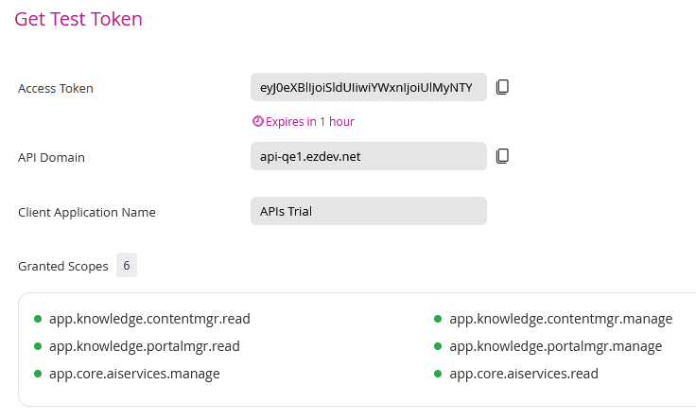
Task: Click the Get Test Token heading
Action: (78, 19)
